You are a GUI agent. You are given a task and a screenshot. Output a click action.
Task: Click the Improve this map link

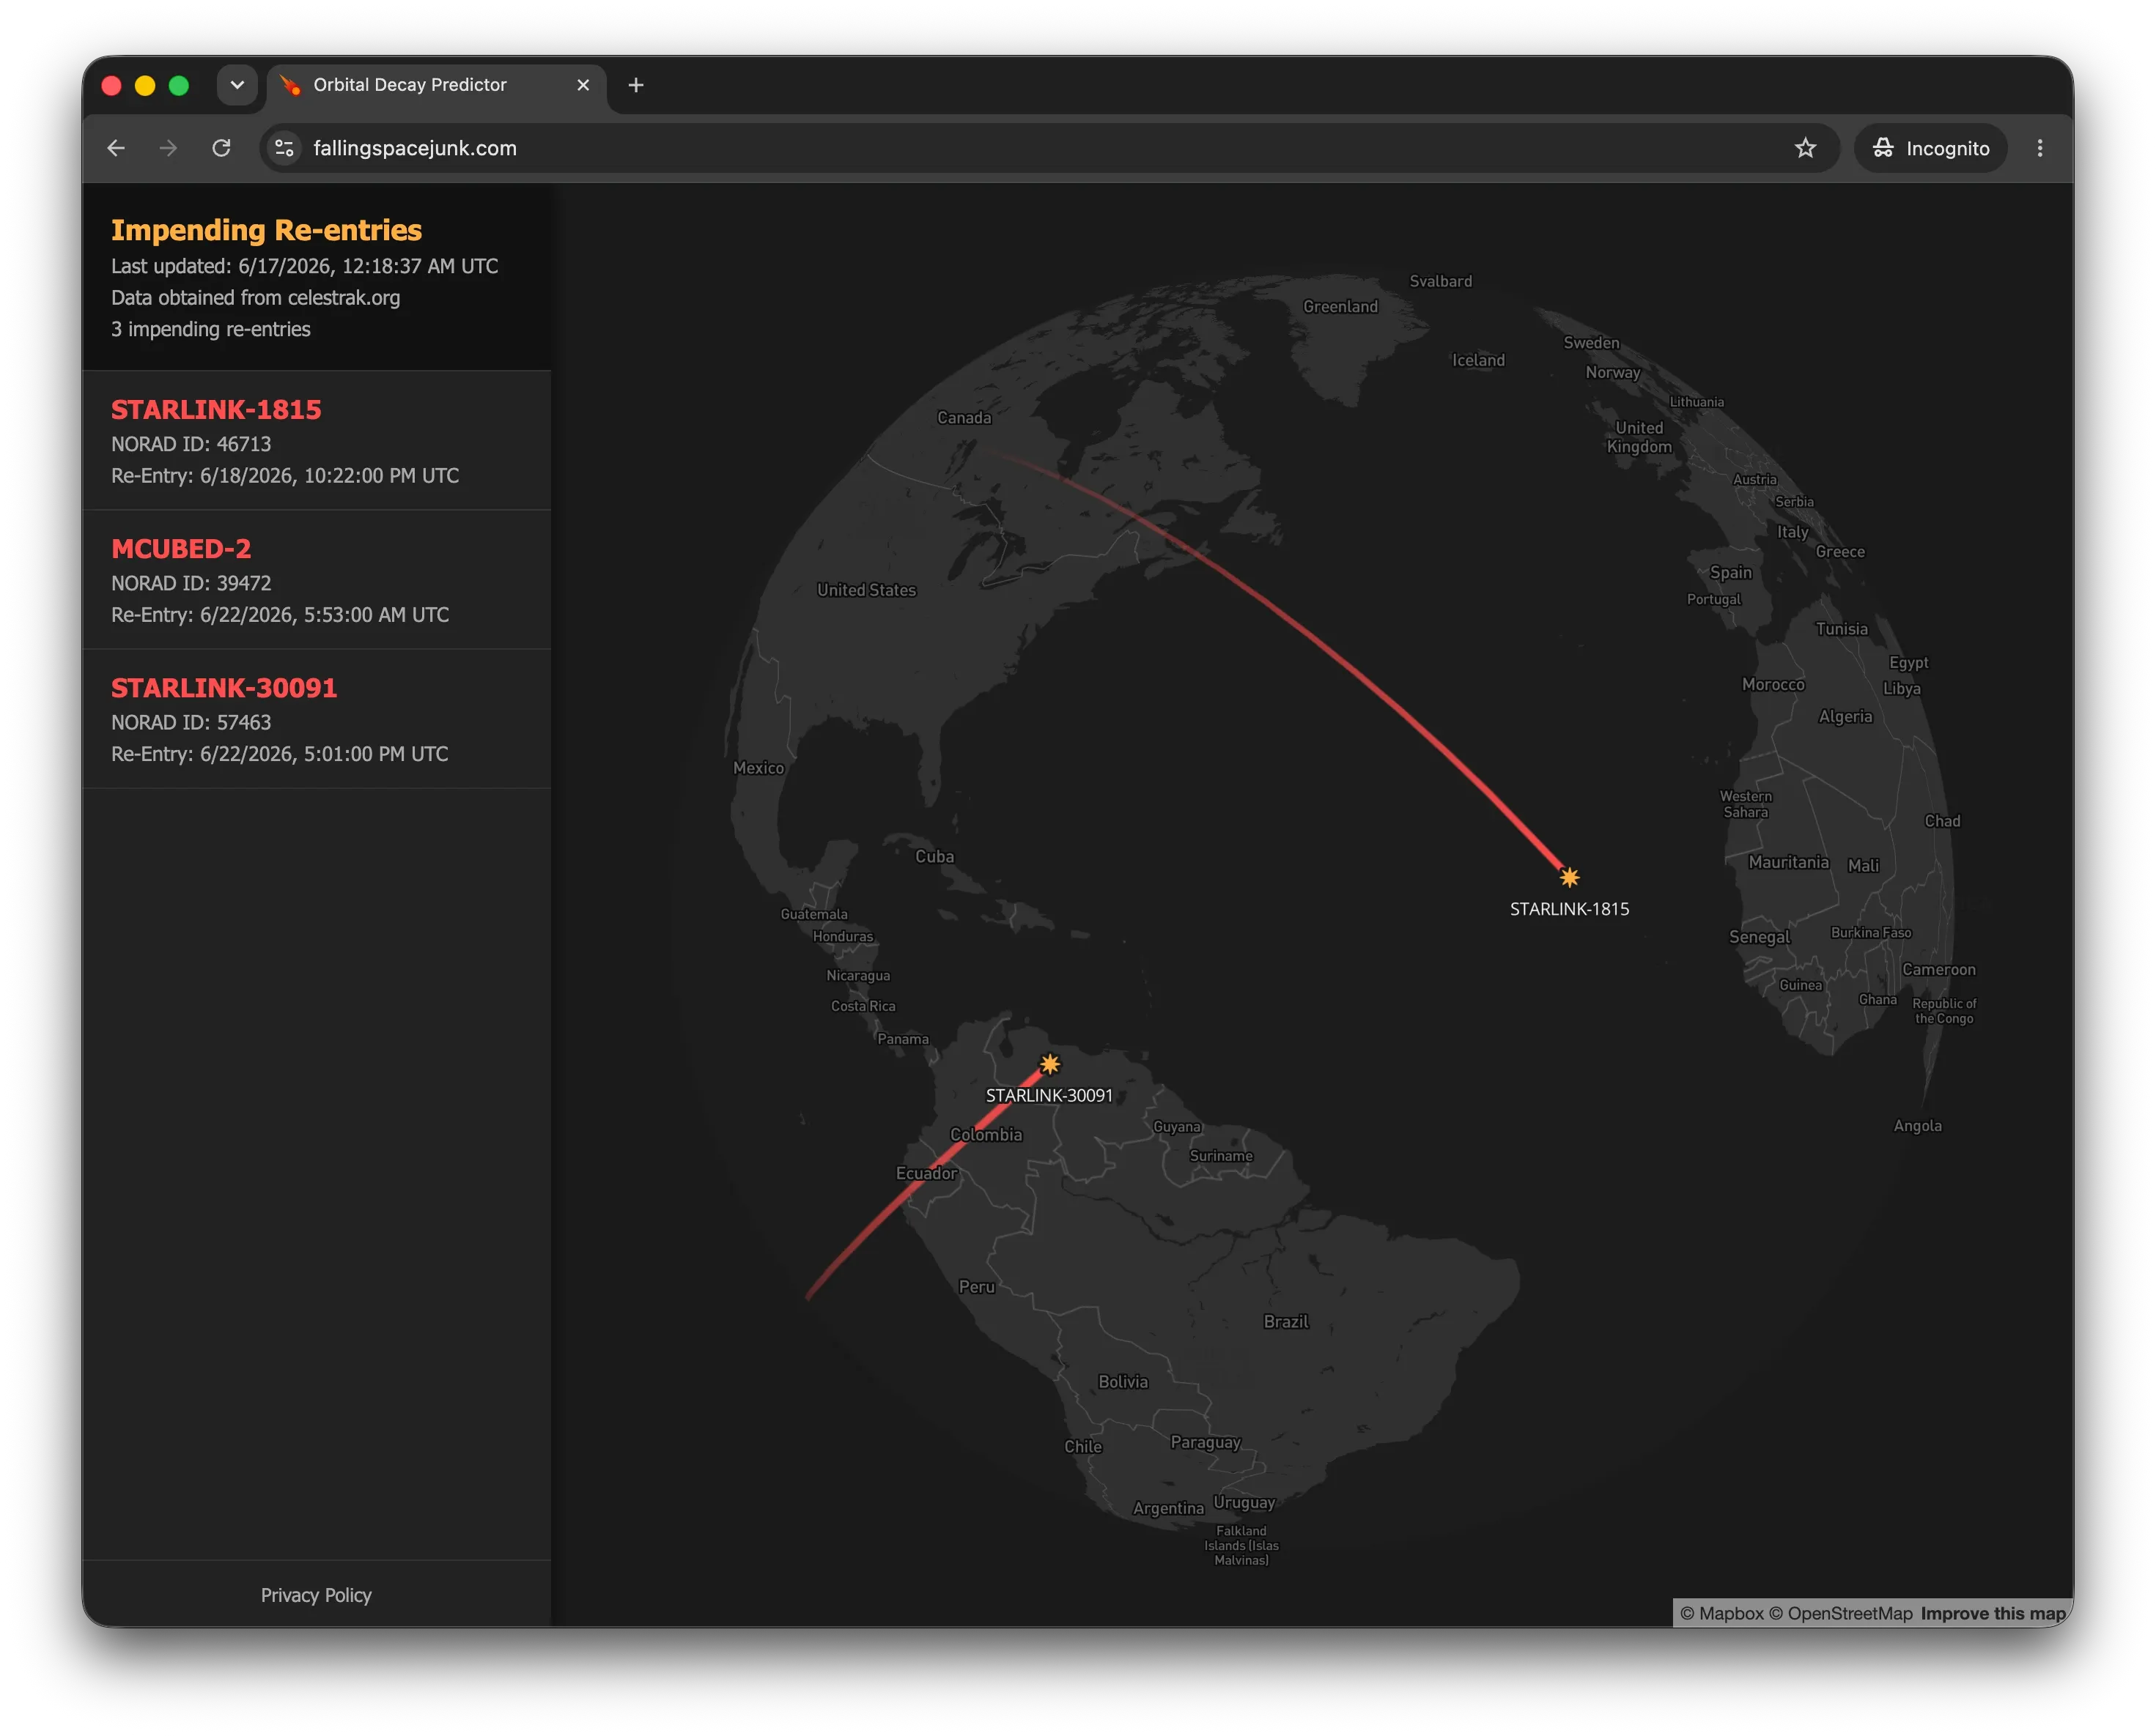pyautogui.click(x=1993, y=1613)
